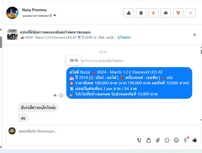Mark conversation as spam with warning icon
Image resolution: width=202 pixels, height=153 pixels.
coord(129,13)
